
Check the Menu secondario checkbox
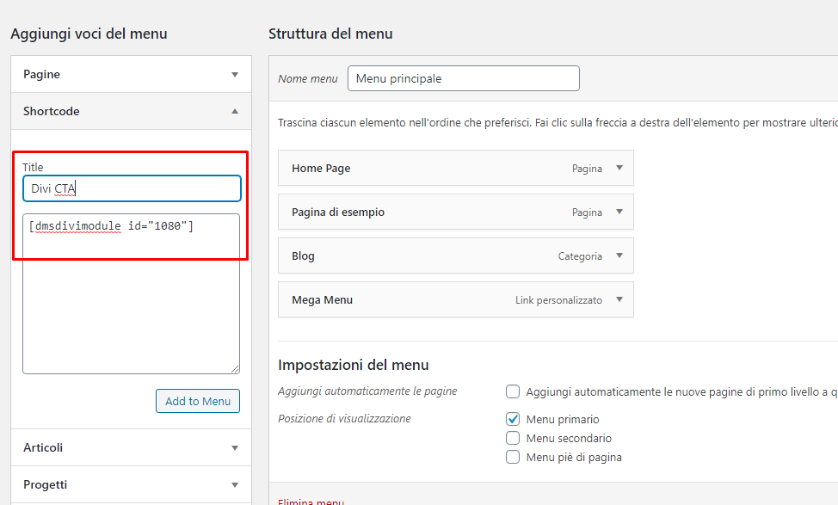click(513, 438)
